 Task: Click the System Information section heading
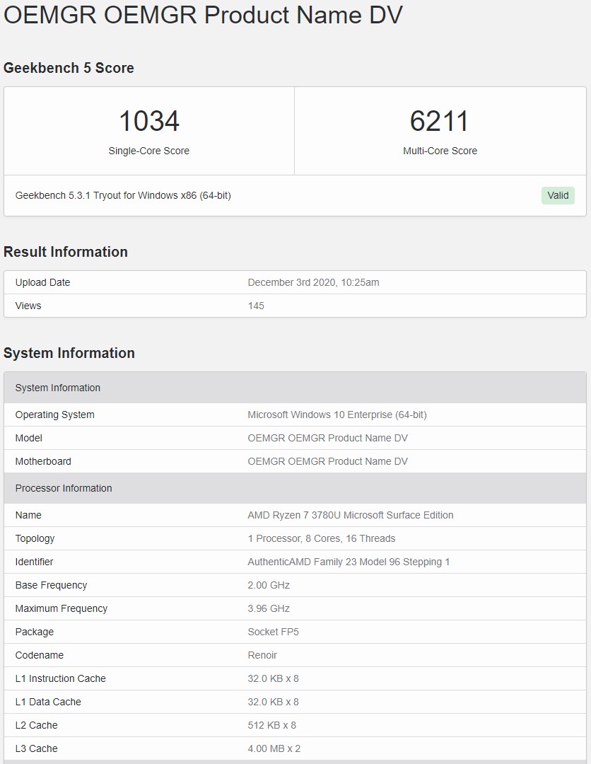(69, 353)
